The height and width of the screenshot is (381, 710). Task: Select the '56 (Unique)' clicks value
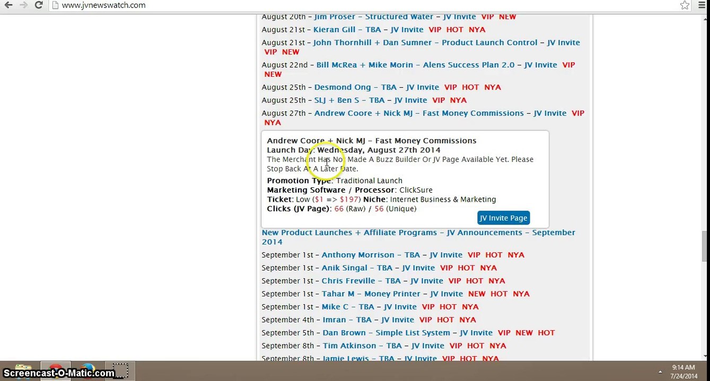click(396, 209)
